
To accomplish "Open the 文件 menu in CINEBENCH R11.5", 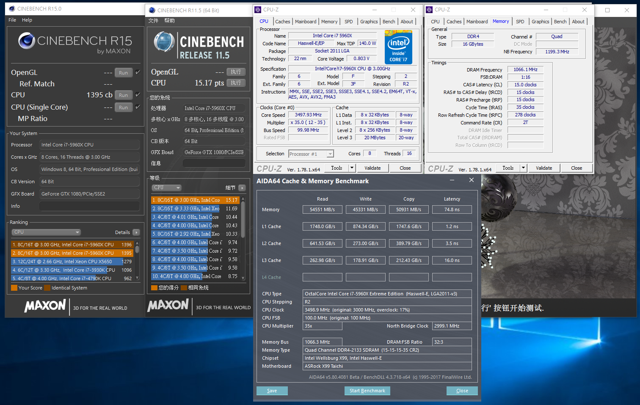I will 154,21.
